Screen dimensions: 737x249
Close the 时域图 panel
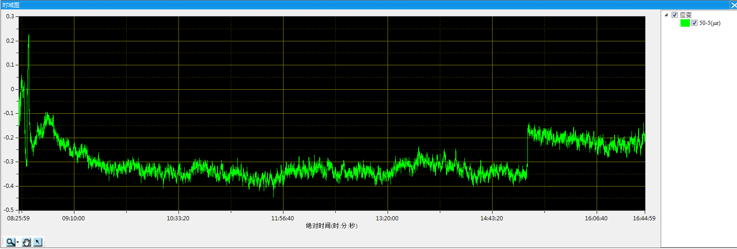733,5
